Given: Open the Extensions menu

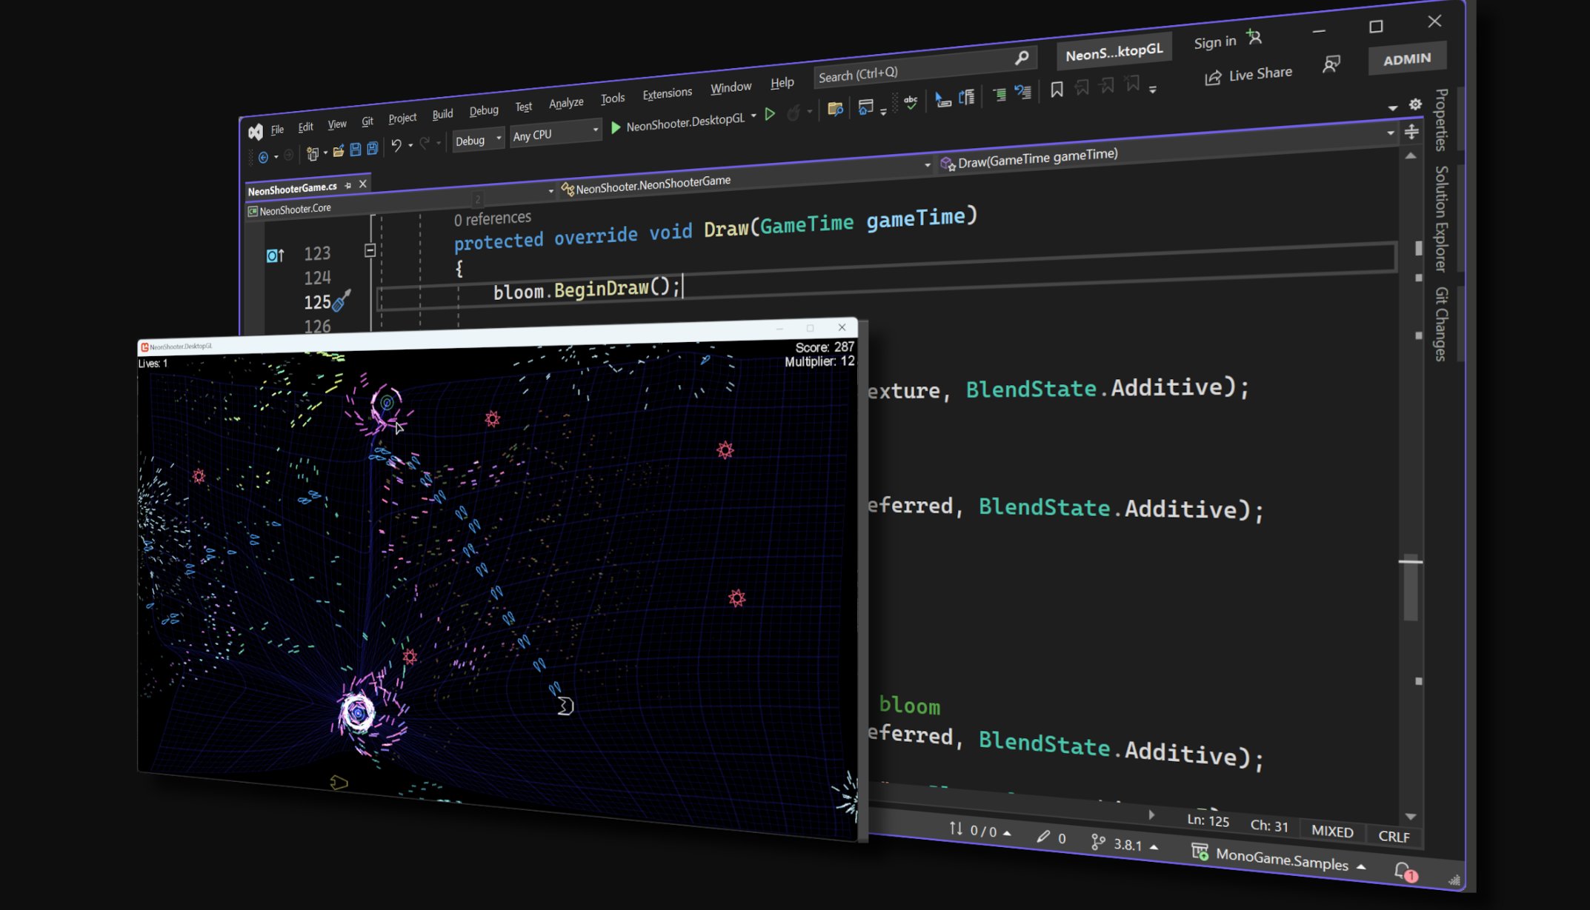Looking at the screenshot, I should point(667,93).
